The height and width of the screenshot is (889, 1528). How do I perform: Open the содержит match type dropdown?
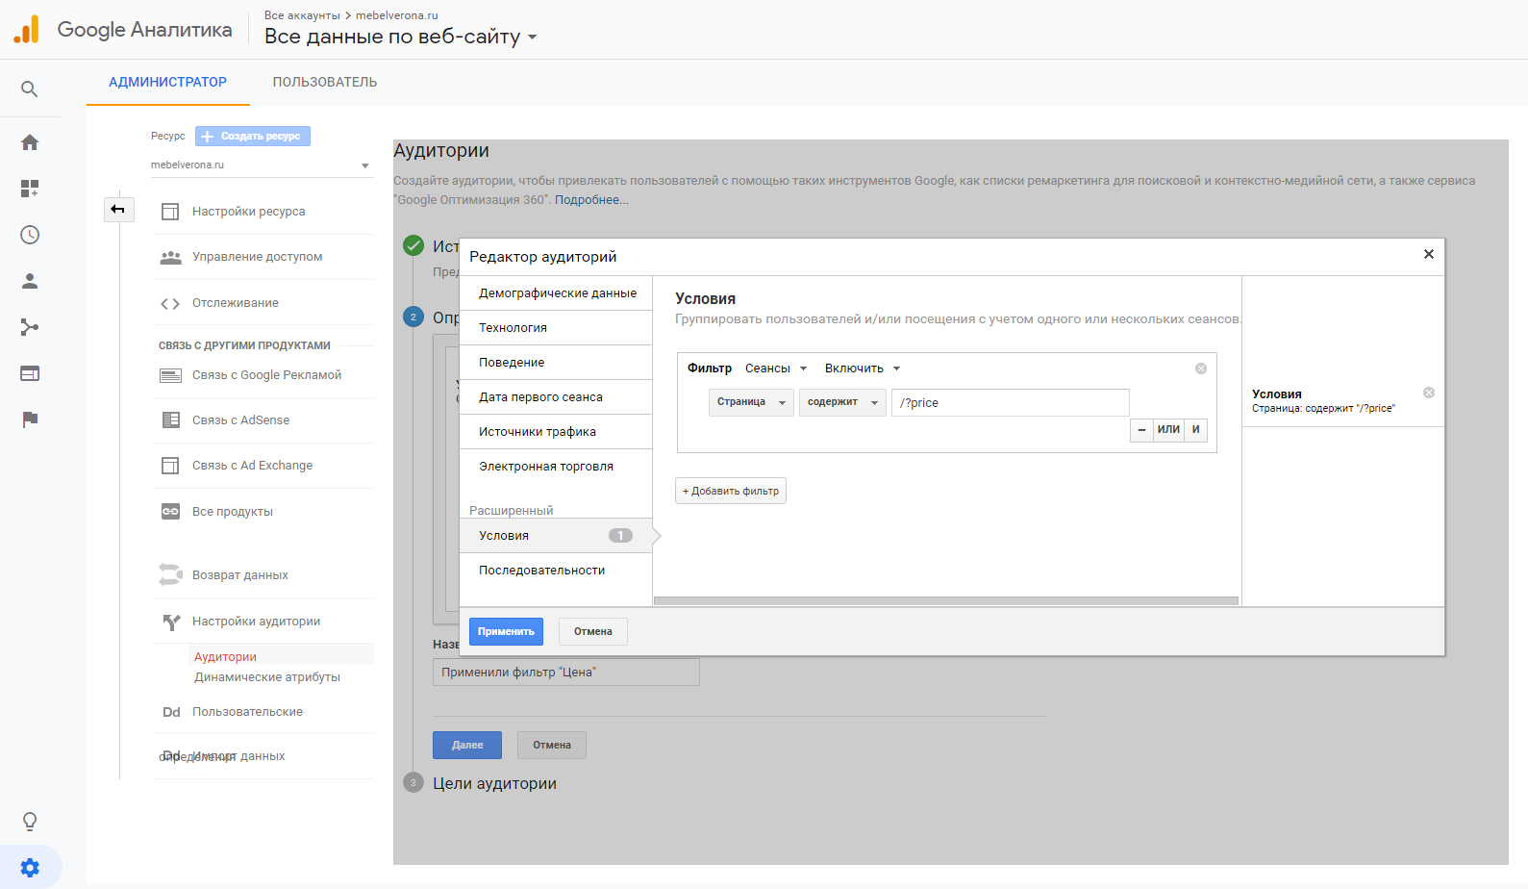[842, 402]
